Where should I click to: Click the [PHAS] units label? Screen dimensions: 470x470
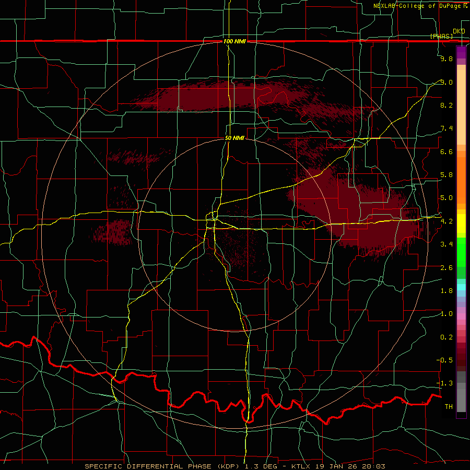441,36
